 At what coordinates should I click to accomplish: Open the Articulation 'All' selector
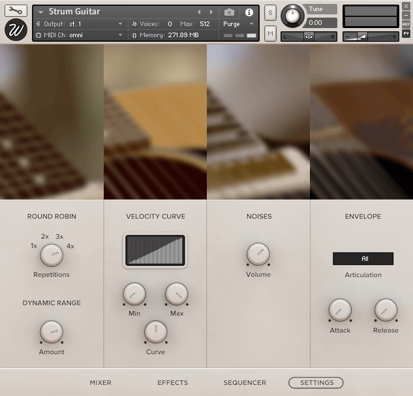363,259
